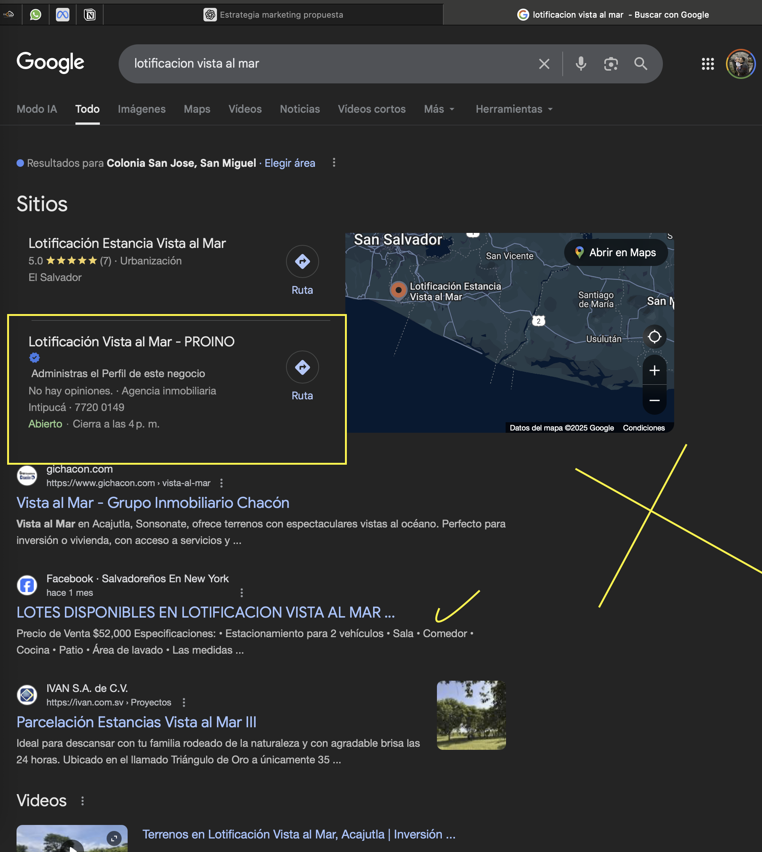Select the lotificacion vista al mar Google tab
The image size is (762, 852).
[613, 15]
